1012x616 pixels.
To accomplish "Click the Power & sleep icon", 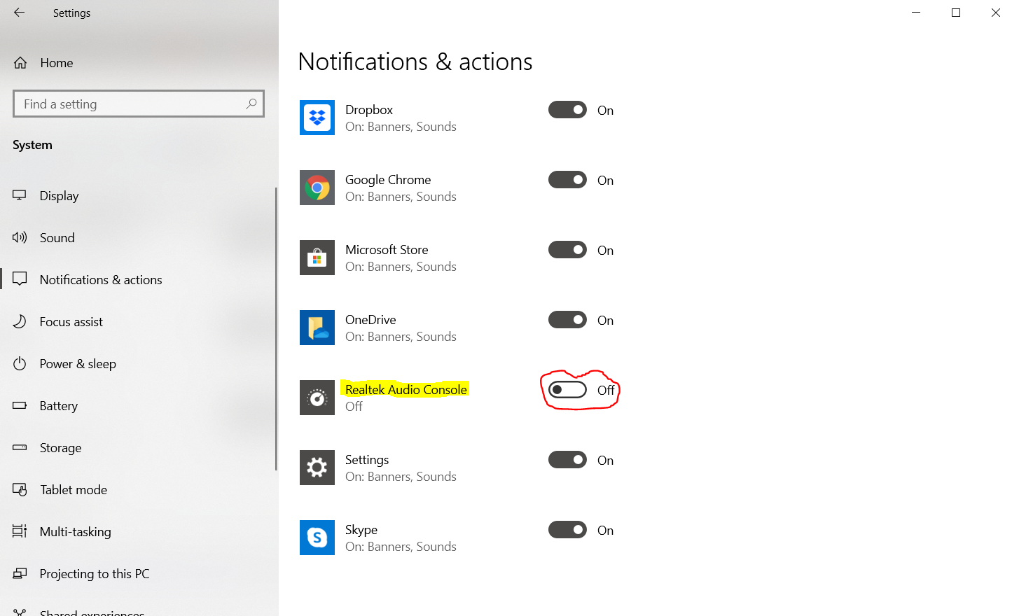I will [20, 363].
